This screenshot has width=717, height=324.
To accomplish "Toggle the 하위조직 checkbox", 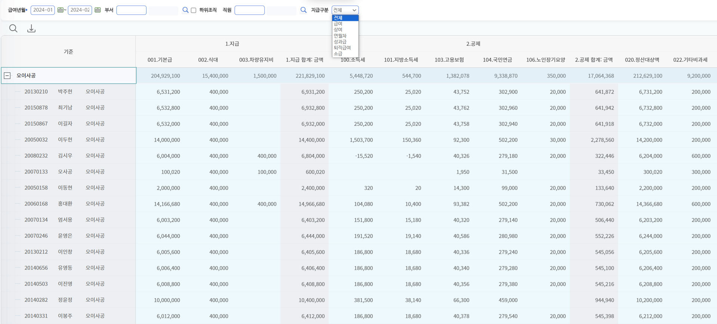I will coord(193,10).
